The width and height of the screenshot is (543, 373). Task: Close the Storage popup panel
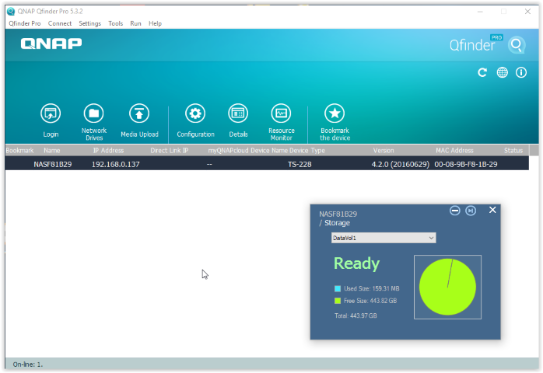pyautogui.click(x=492, y=210)
